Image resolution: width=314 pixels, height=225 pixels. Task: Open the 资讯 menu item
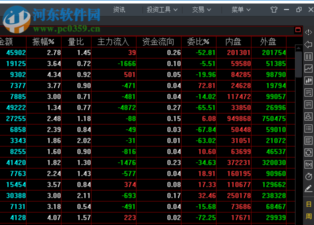(x=119, y=9)
